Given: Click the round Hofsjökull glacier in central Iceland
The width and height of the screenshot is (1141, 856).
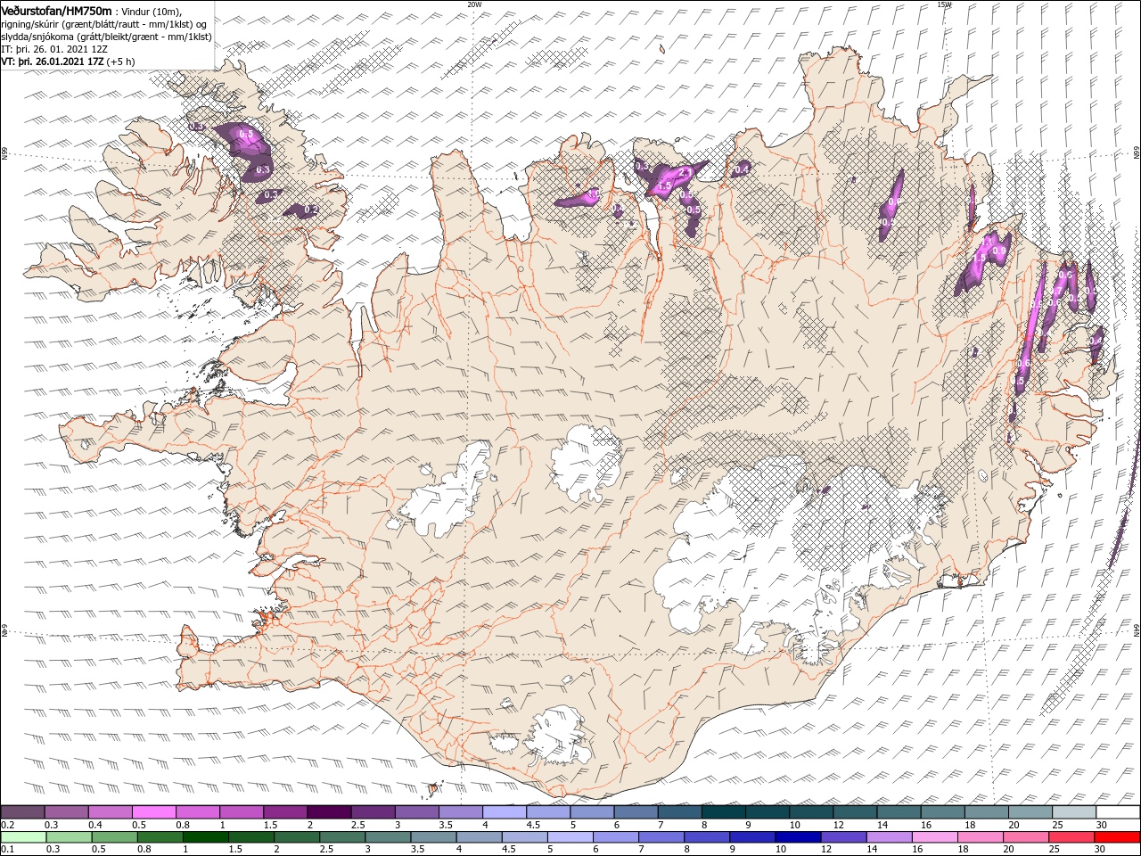Looking at the screenshot, I should pos(586,463).
